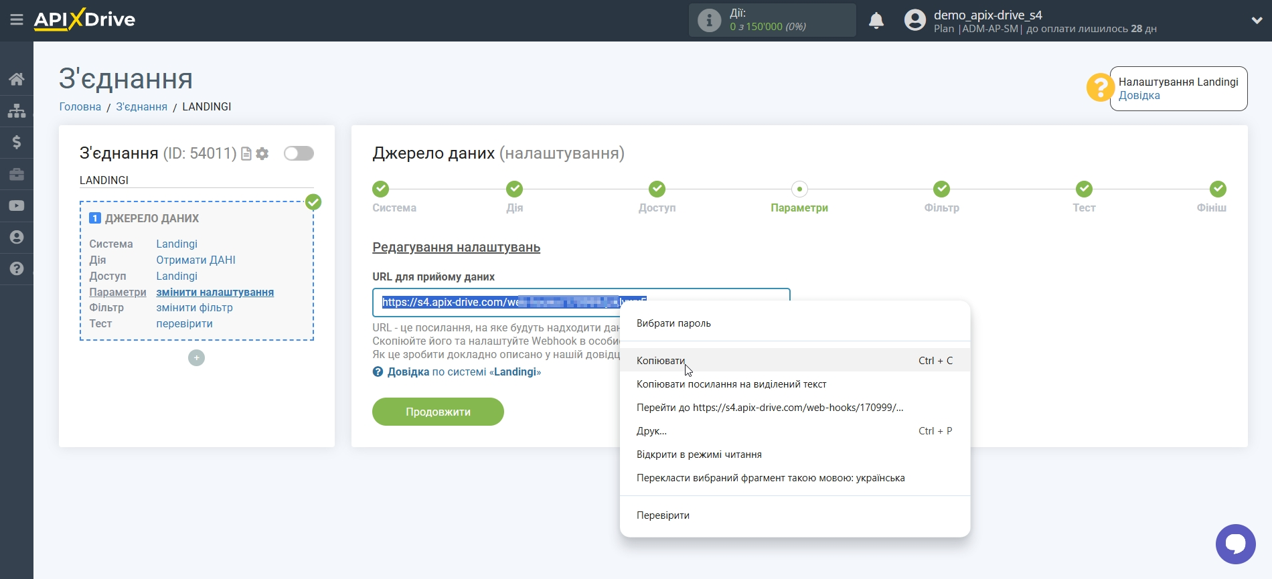Screen dimensions: 1272x579
Task: Select Вибрати пароль in context menu
Action: click(795, 323)
